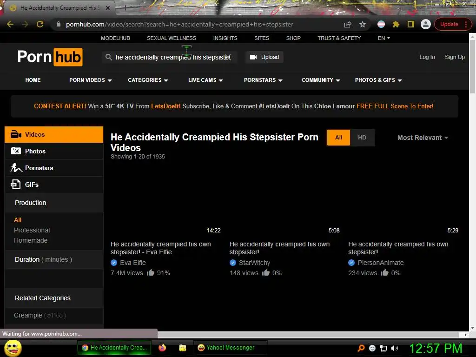The image size is (476, 357).
Task: Filter Production by Professional
Action: click(32, 230)
